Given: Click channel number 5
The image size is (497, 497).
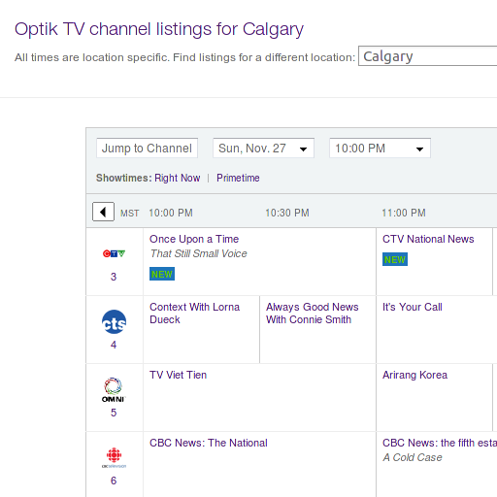Looking at the screenshot, I should pos(114,413).
